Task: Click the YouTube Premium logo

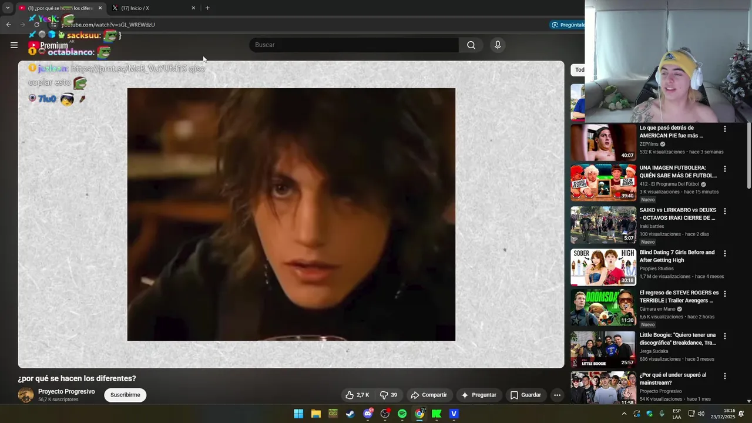Action: tap(48, 45)
